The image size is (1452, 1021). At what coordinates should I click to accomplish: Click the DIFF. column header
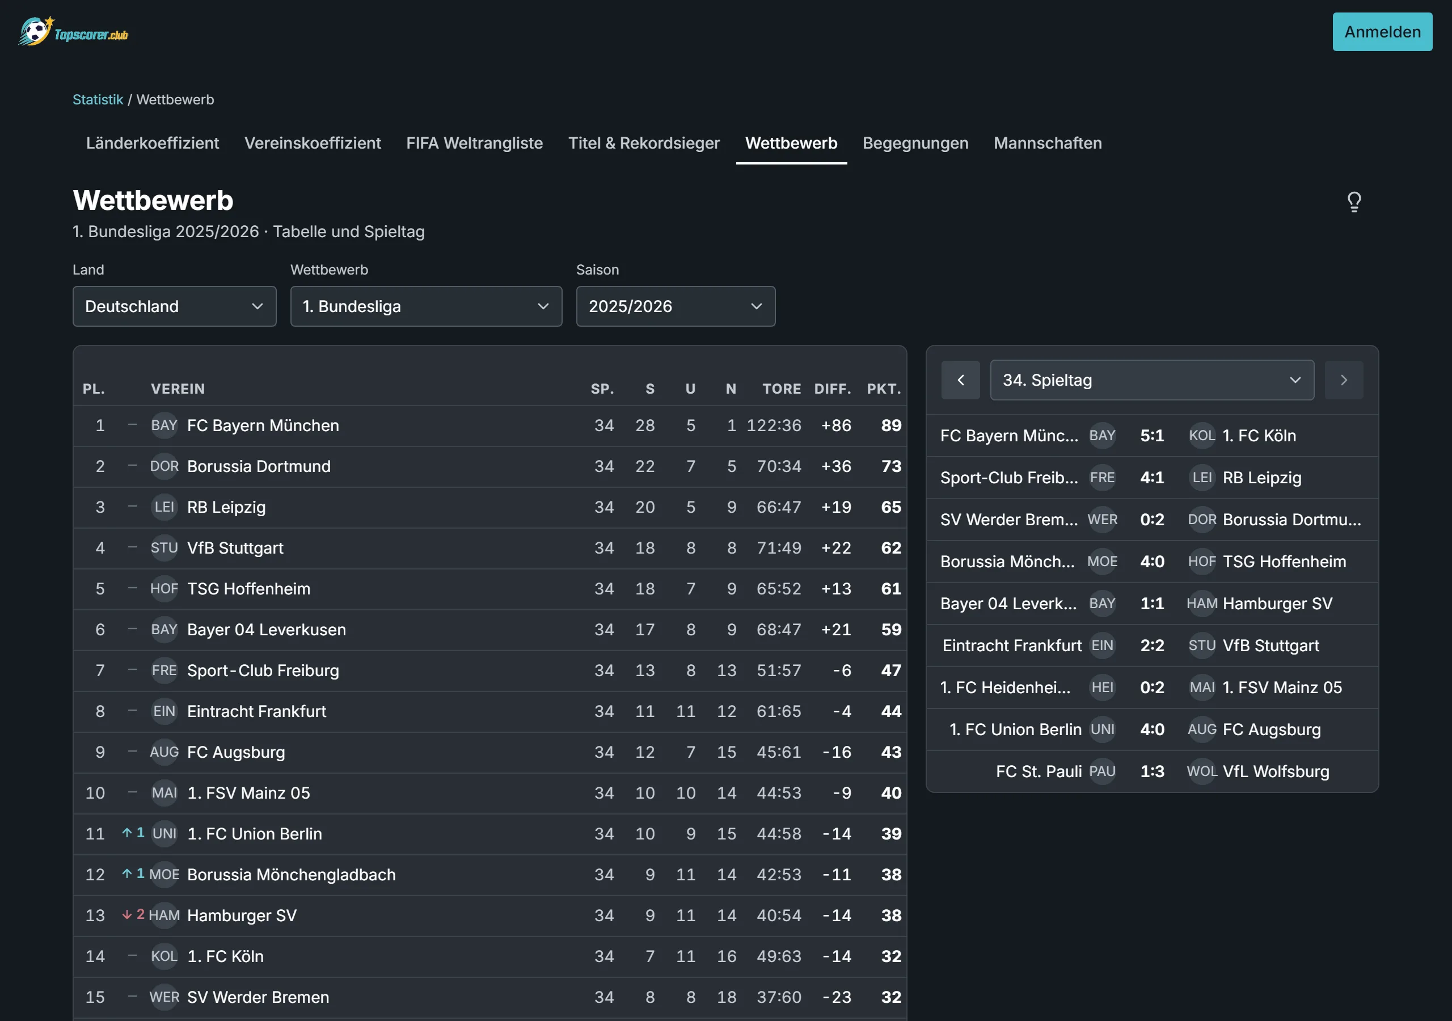tap(832, 389)
